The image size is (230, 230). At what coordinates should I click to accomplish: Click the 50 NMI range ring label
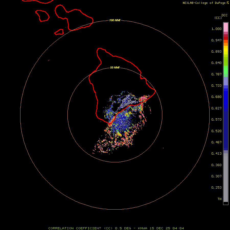click(115, 67)
